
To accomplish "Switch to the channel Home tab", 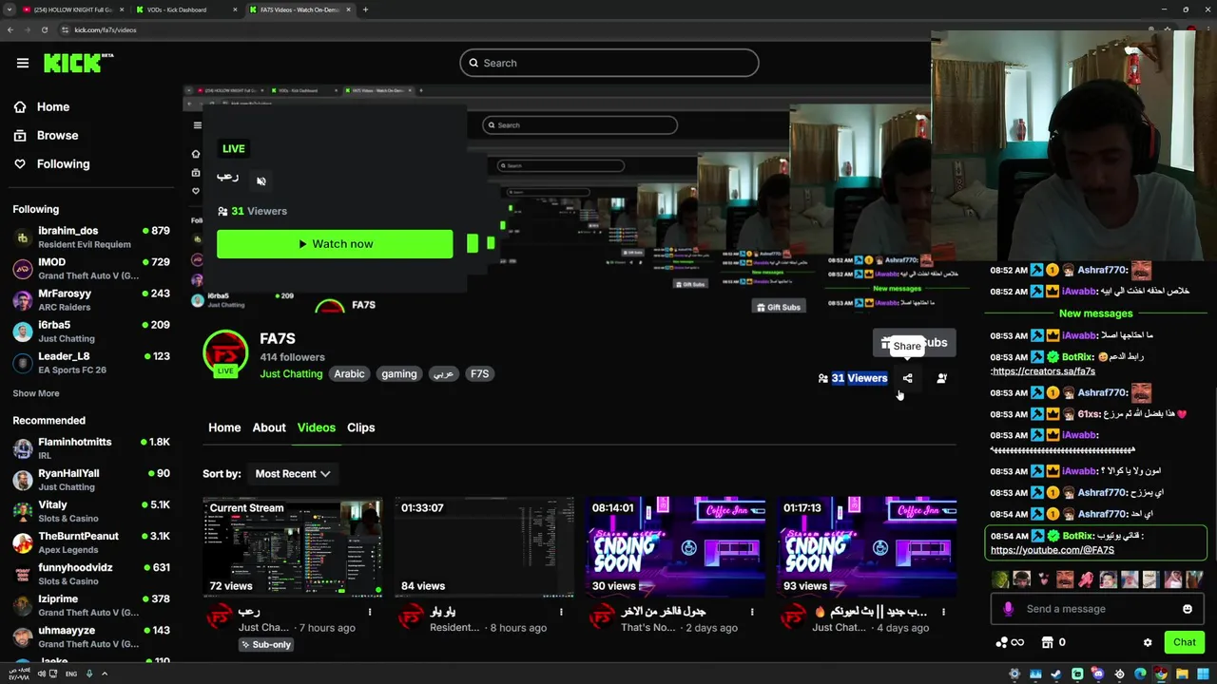I will pyautogui.click(x=224, y=427).
